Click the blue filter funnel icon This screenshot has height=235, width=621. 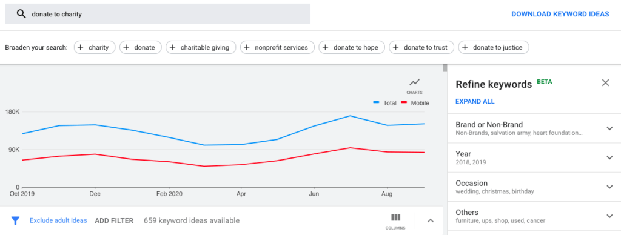15,220
